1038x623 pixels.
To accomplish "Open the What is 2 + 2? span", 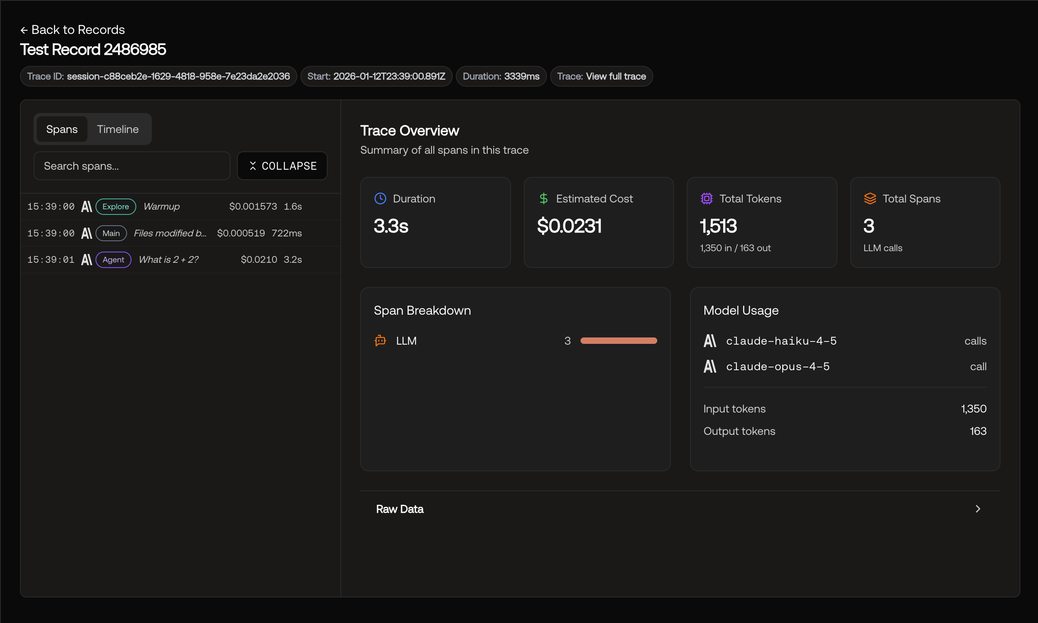I will coord(181,260).
